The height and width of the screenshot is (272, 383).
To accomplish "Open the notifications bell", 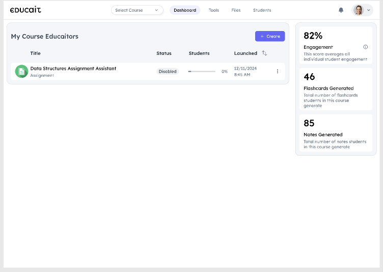I will (341, 10).
